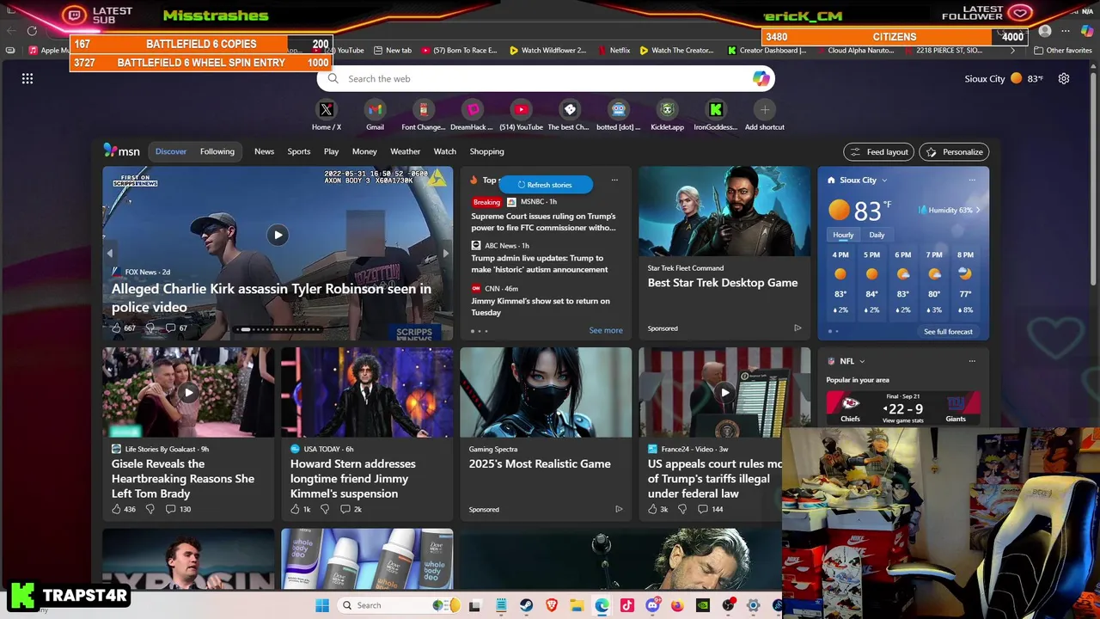1100x619 pixels.
Task: Play the Charlie Kirk police video
Action: 278,235
